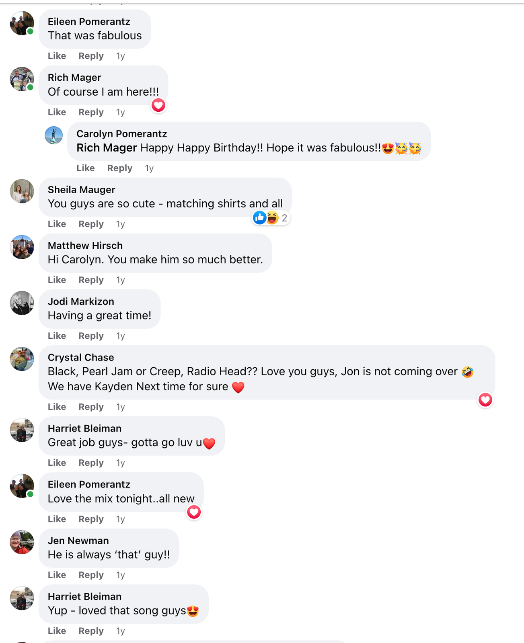Open the Rich Mager mention in Carolyn's reply
This screenshot has height=643, width=524.
tap(107, 148)
